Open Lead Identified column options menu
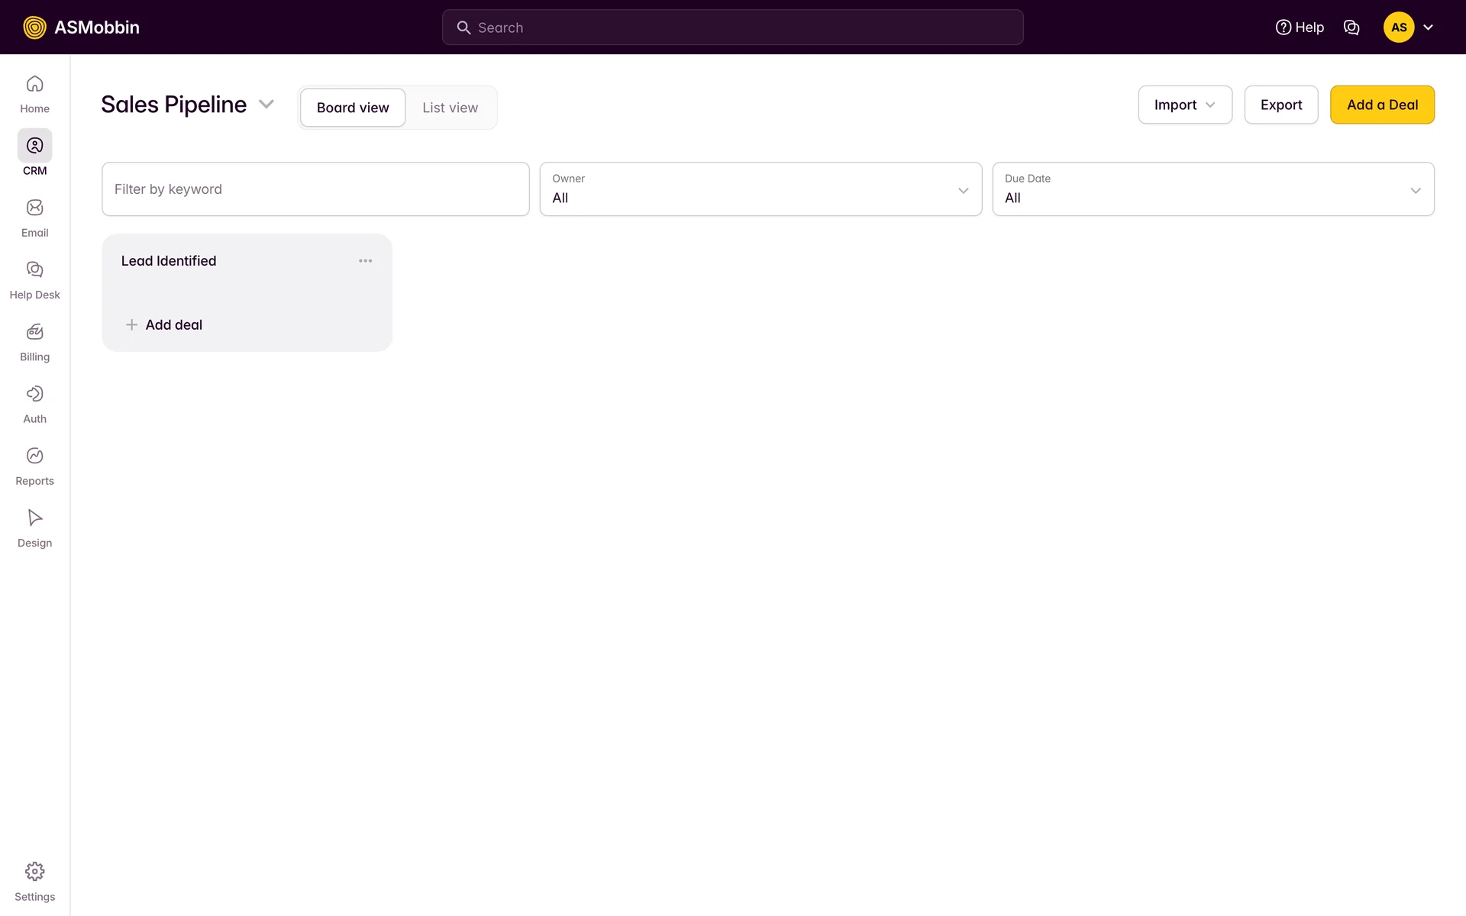 click(x=365, y=261)
